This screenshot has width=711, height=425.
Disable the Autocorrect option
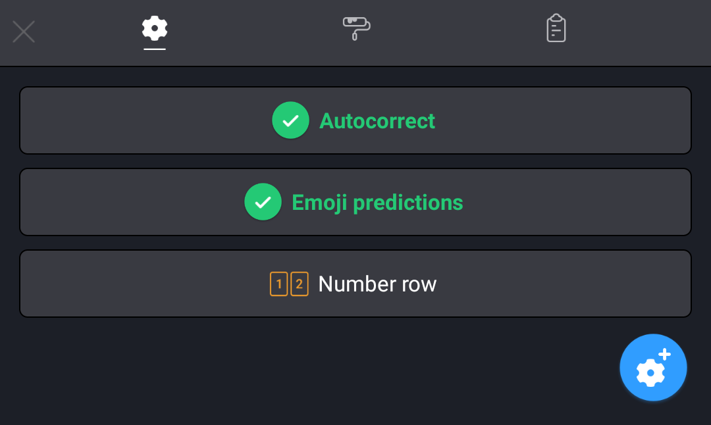point(355,120)
